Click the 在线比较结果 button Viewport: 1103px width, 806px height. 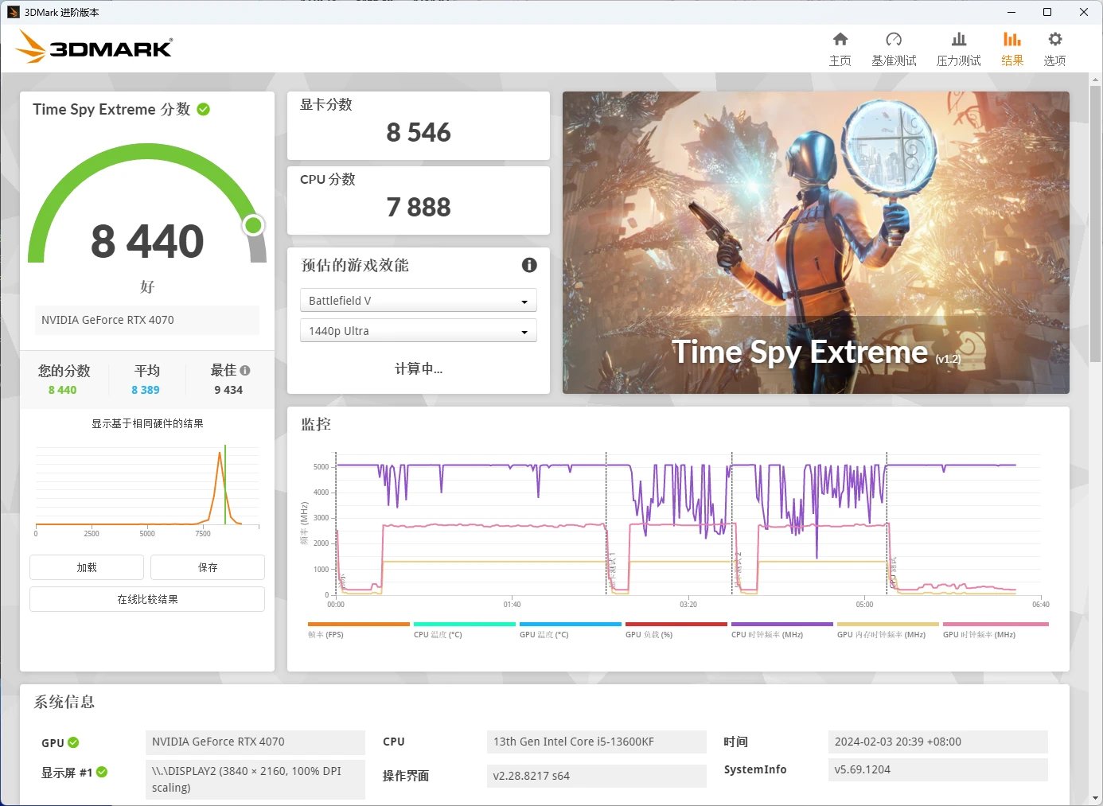click(147, 599)
